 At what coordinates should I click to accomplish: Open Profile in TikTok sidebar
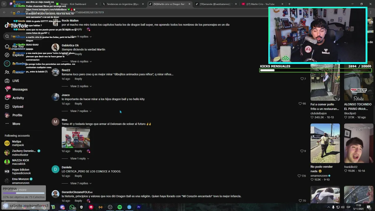tap(17, 115)
